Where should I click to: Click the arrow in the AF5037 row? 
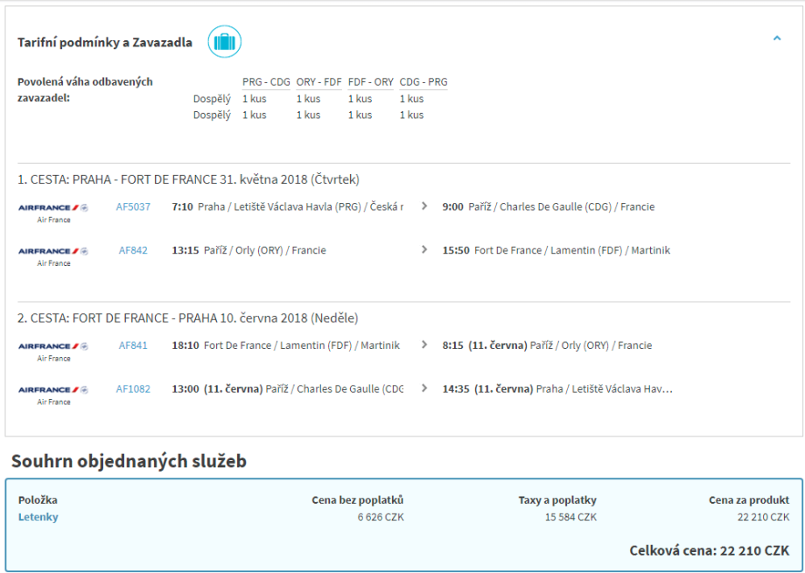[x=424, y=207]
